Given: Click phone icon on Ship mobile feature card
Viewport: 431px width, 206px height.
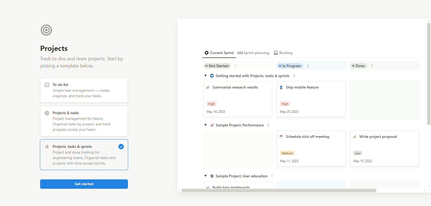Looking at the screenshot, I should click(281, 87).
